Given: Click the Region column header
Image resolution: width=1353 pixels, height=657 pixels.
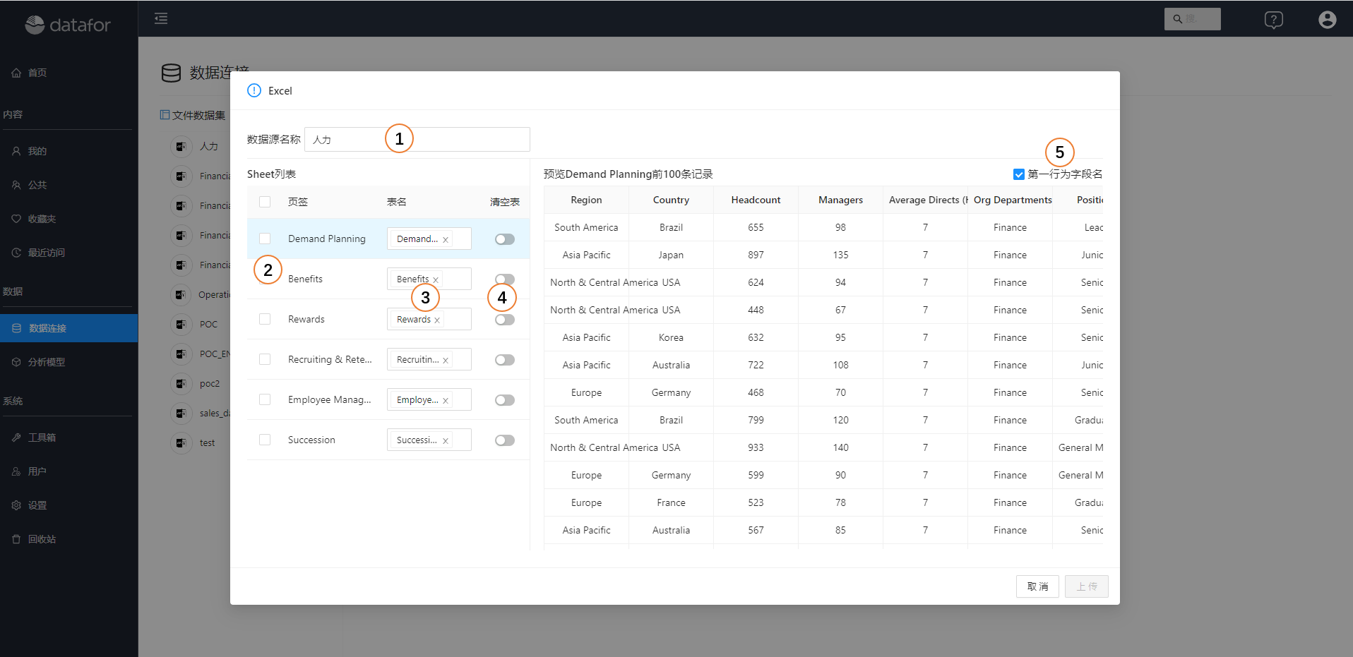Looking at the screenshot, I should [x=586, y=200].
